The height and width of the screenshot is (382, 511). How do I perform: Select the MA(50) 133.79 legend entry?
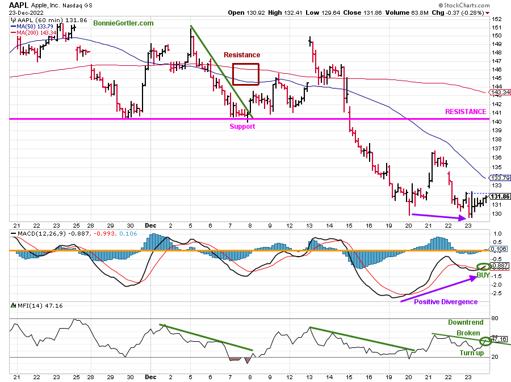32,26
